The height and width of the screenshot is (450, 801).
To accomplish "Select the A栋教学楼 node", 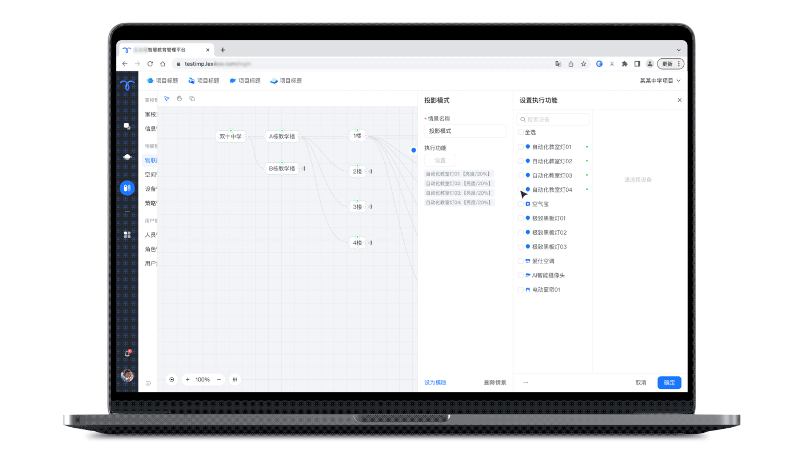I will [282, 136].
